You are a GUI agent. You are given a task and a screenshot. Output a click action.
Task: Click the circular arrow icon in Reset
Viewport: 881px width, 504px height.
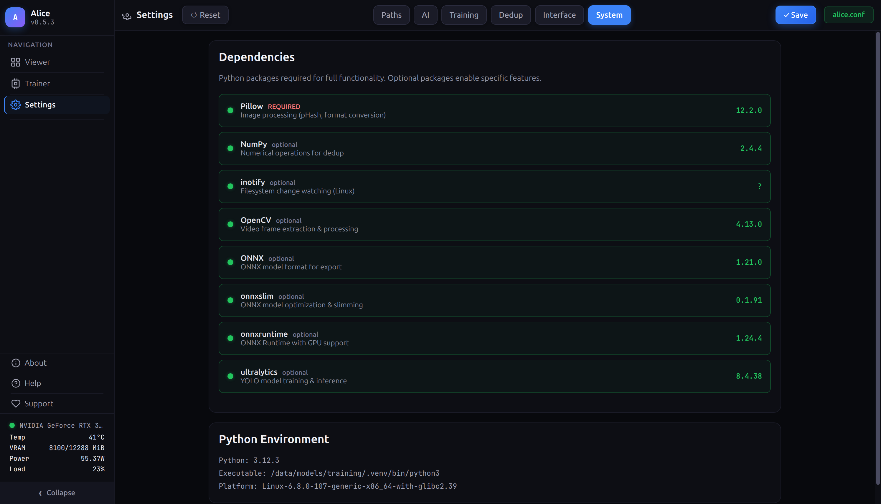coord(193,15)
